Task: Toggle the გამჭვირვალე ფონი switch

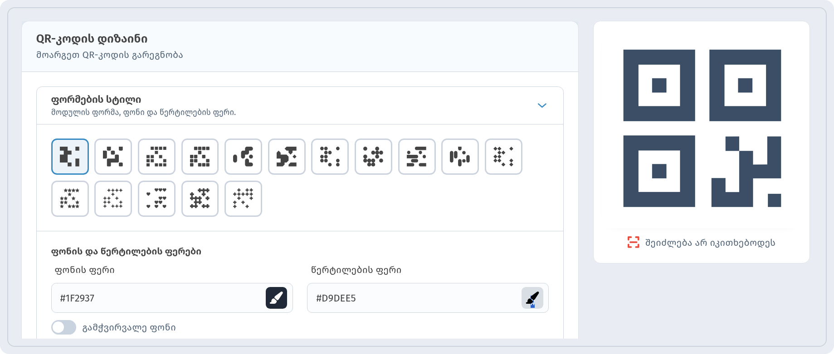Action: (x=63, y=327)
